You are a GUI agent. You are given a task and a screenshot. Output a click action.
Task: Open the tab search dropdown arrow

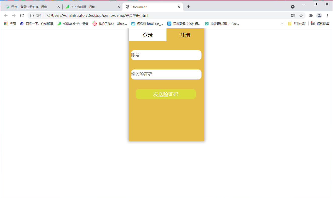pyautogui.click(x=293, y=7)
